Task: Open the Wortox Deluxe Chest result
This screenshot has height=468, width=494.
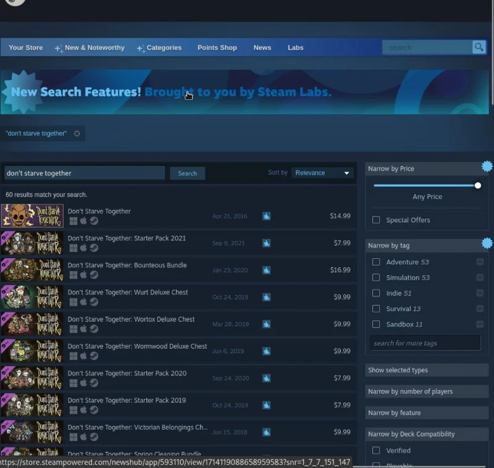Action: (178, 324)
